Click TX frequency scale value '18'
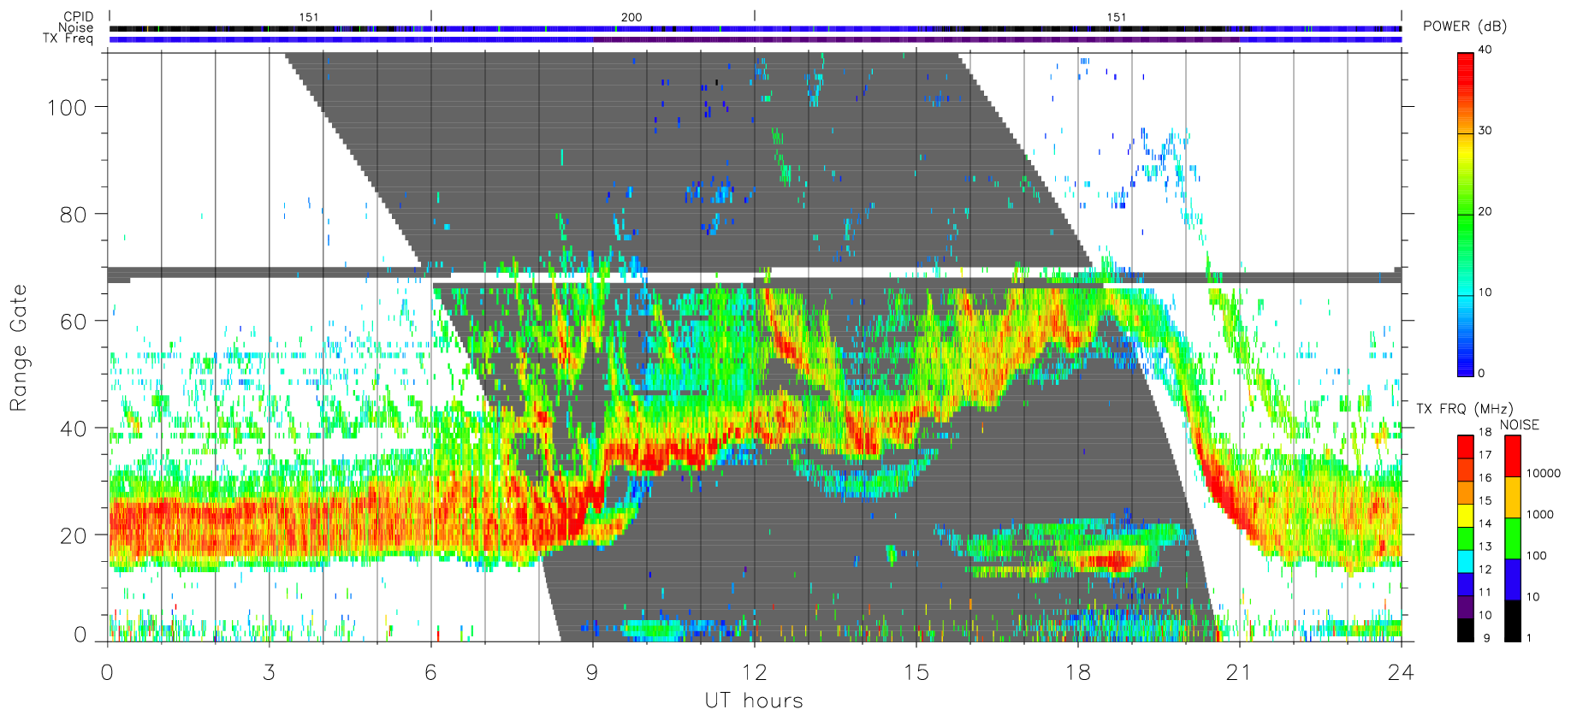The width and height of the screenshot is (1577, 727). click(1485, 432)
